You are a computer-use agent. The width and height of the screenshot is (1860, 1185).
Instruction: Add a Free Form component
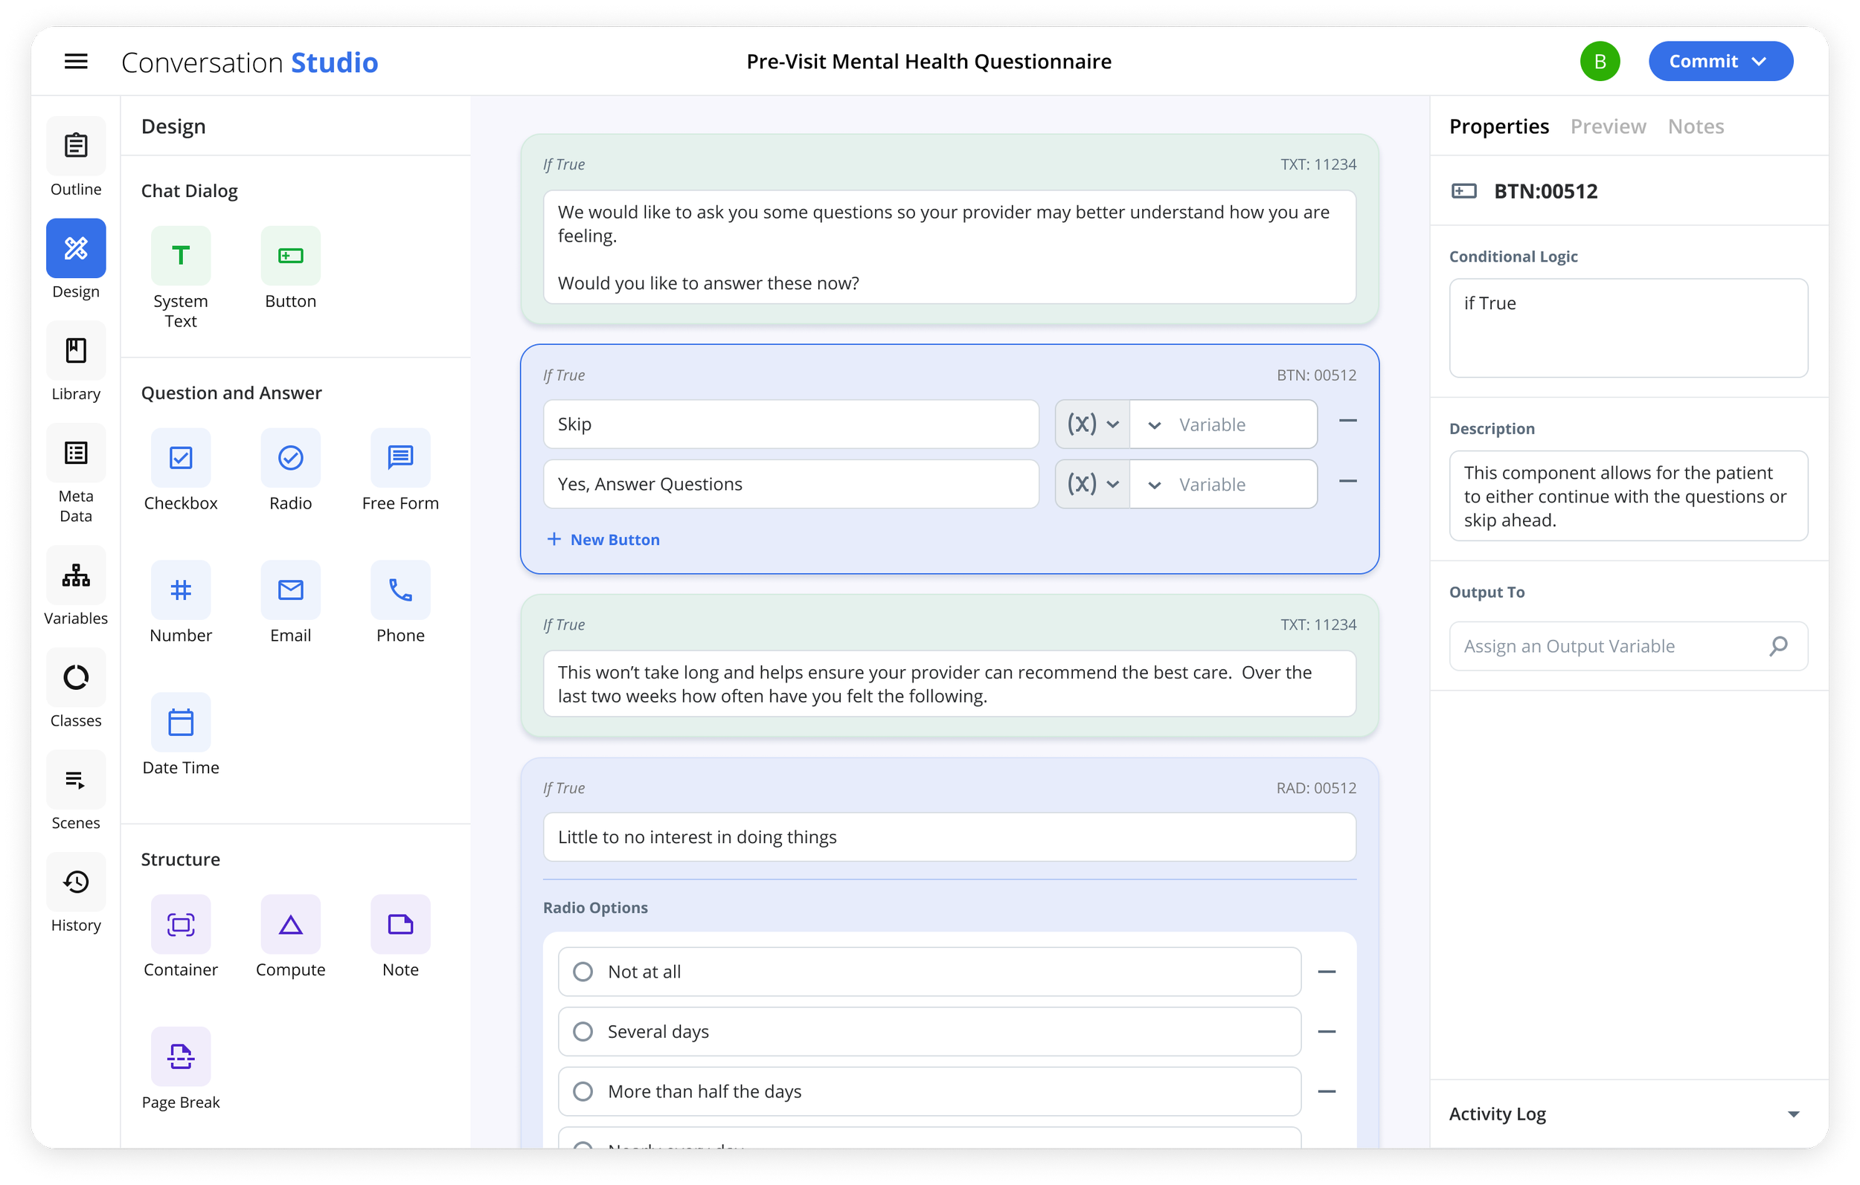[400, 458]
